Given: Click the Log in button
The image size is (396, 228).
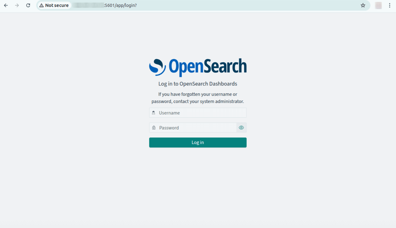Looking at the screenshot, I should [x=197, y=142].
